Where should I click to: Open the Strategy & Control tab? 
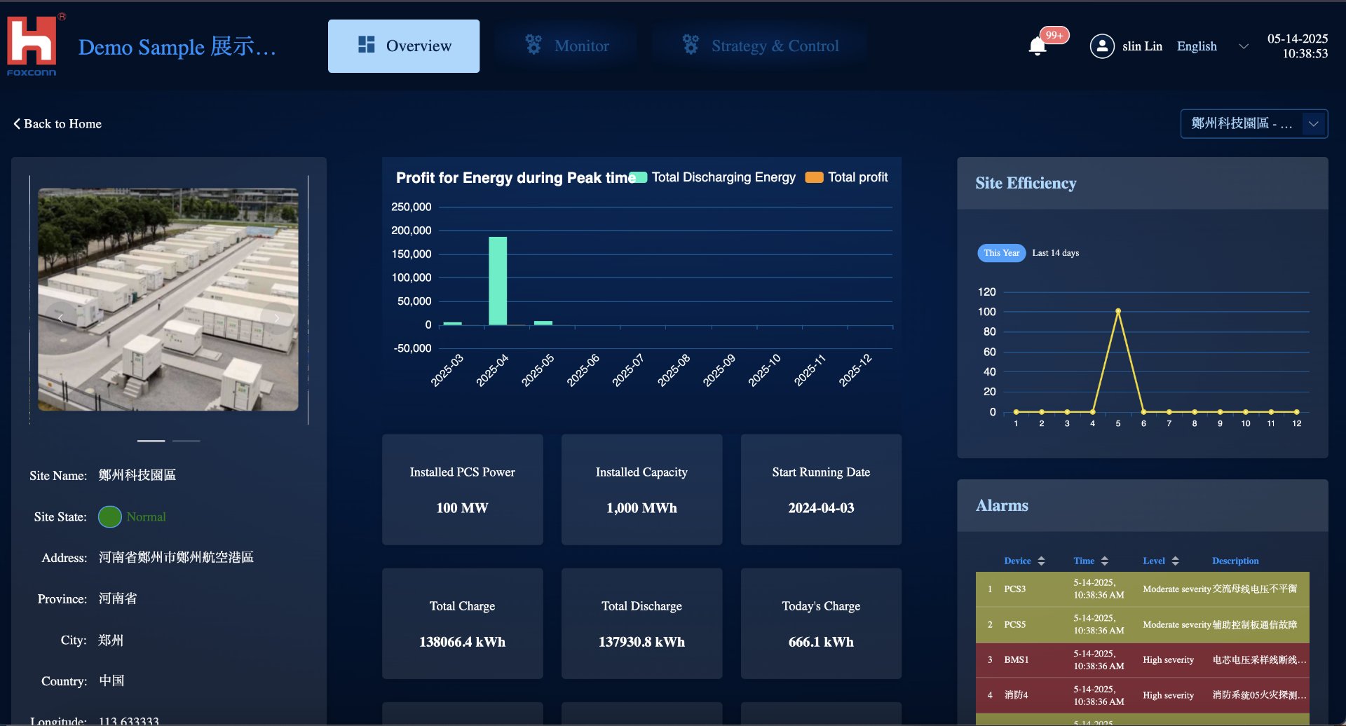click(760, 46)
